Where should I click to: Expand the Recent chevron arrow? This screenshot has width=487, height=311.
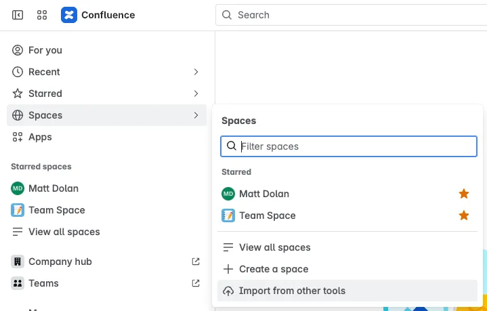click(196, 72)
